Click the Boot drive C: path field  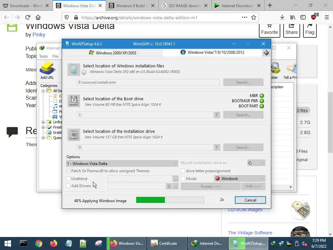coord(145,115)
